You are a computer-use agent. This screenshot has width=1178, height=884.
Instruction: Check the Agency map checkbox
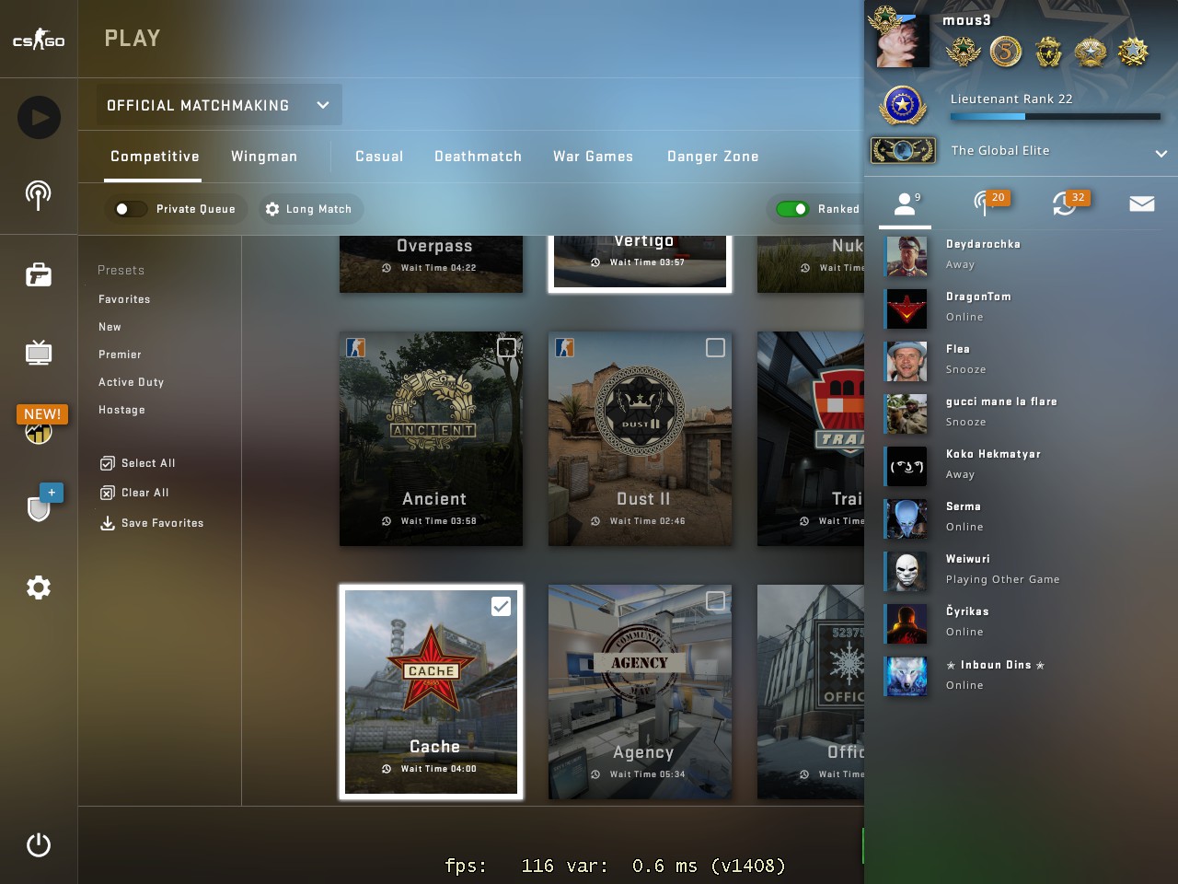click(x=715, y=600)
